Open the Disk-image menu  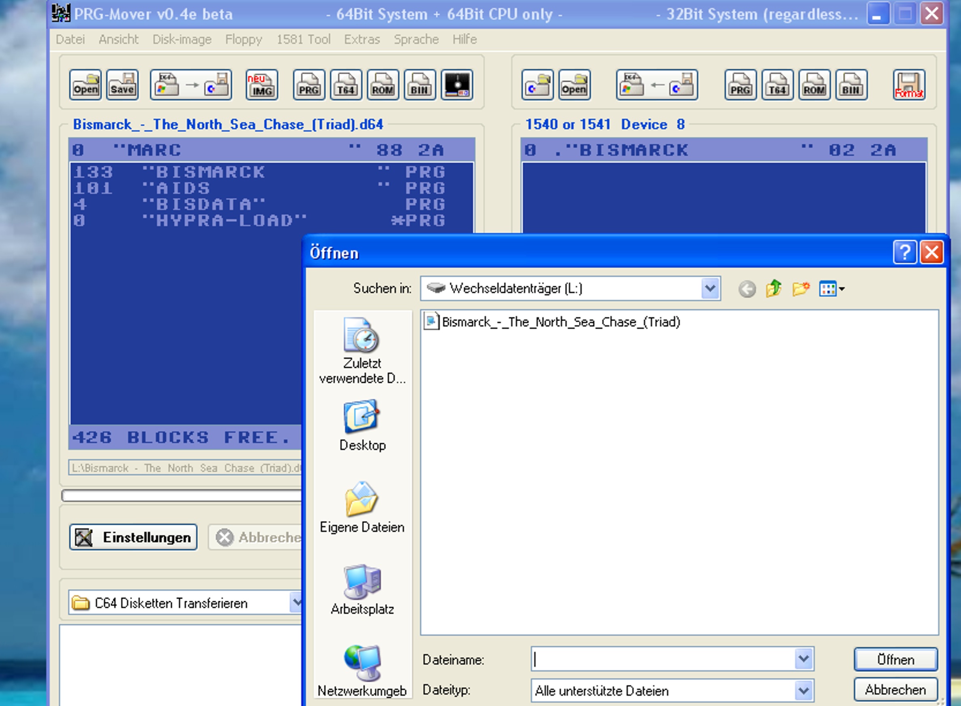pyautogui.click(x=182, y=39)
